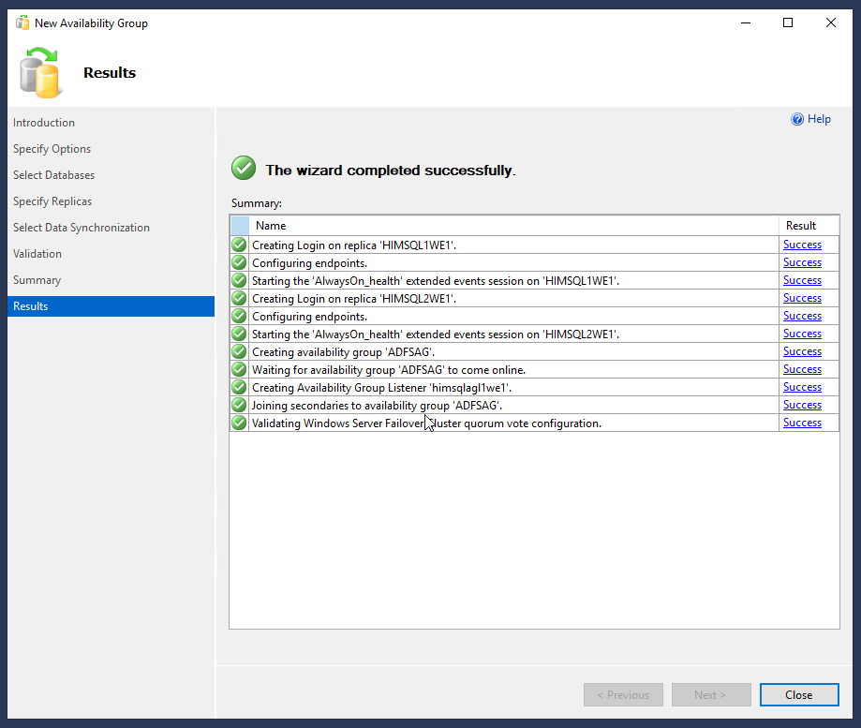Select the Results page in sidebar
The height and width of the screenshot is (728, 861).
[111, 306]
